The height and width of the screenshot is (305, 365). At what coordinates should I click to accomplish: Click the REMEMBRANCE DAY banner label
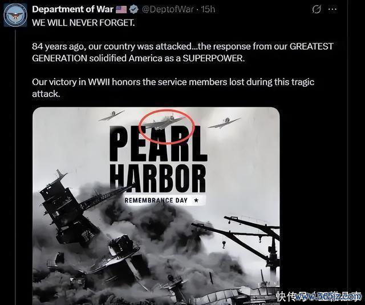click(156, 200)
